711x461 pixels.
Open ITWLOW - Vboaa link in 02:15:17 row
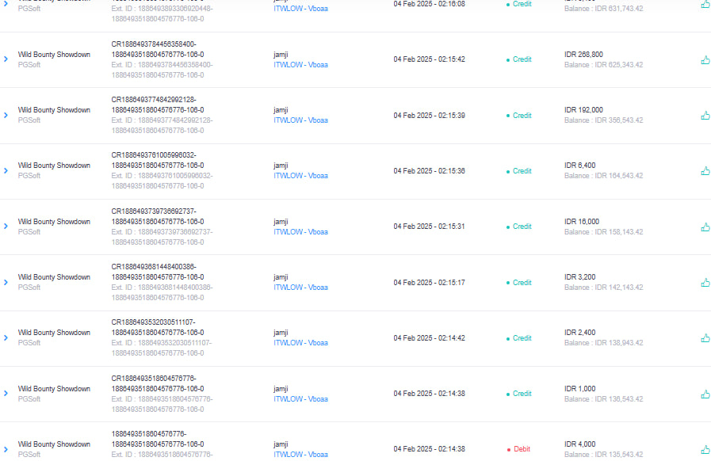pos(300,288)
